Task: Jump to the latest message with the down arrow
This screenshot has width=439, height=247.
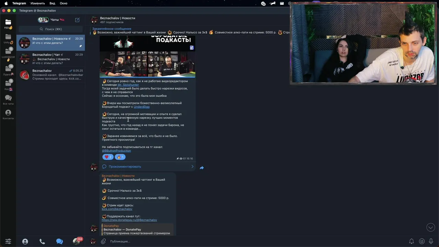Action: [430, 227]
